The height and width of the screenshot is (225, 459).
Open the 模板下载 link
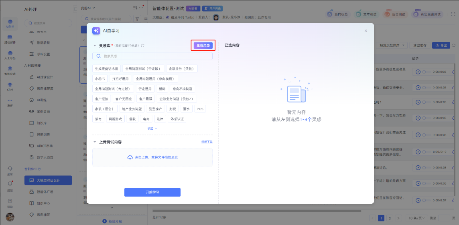[x=207, y=142]
